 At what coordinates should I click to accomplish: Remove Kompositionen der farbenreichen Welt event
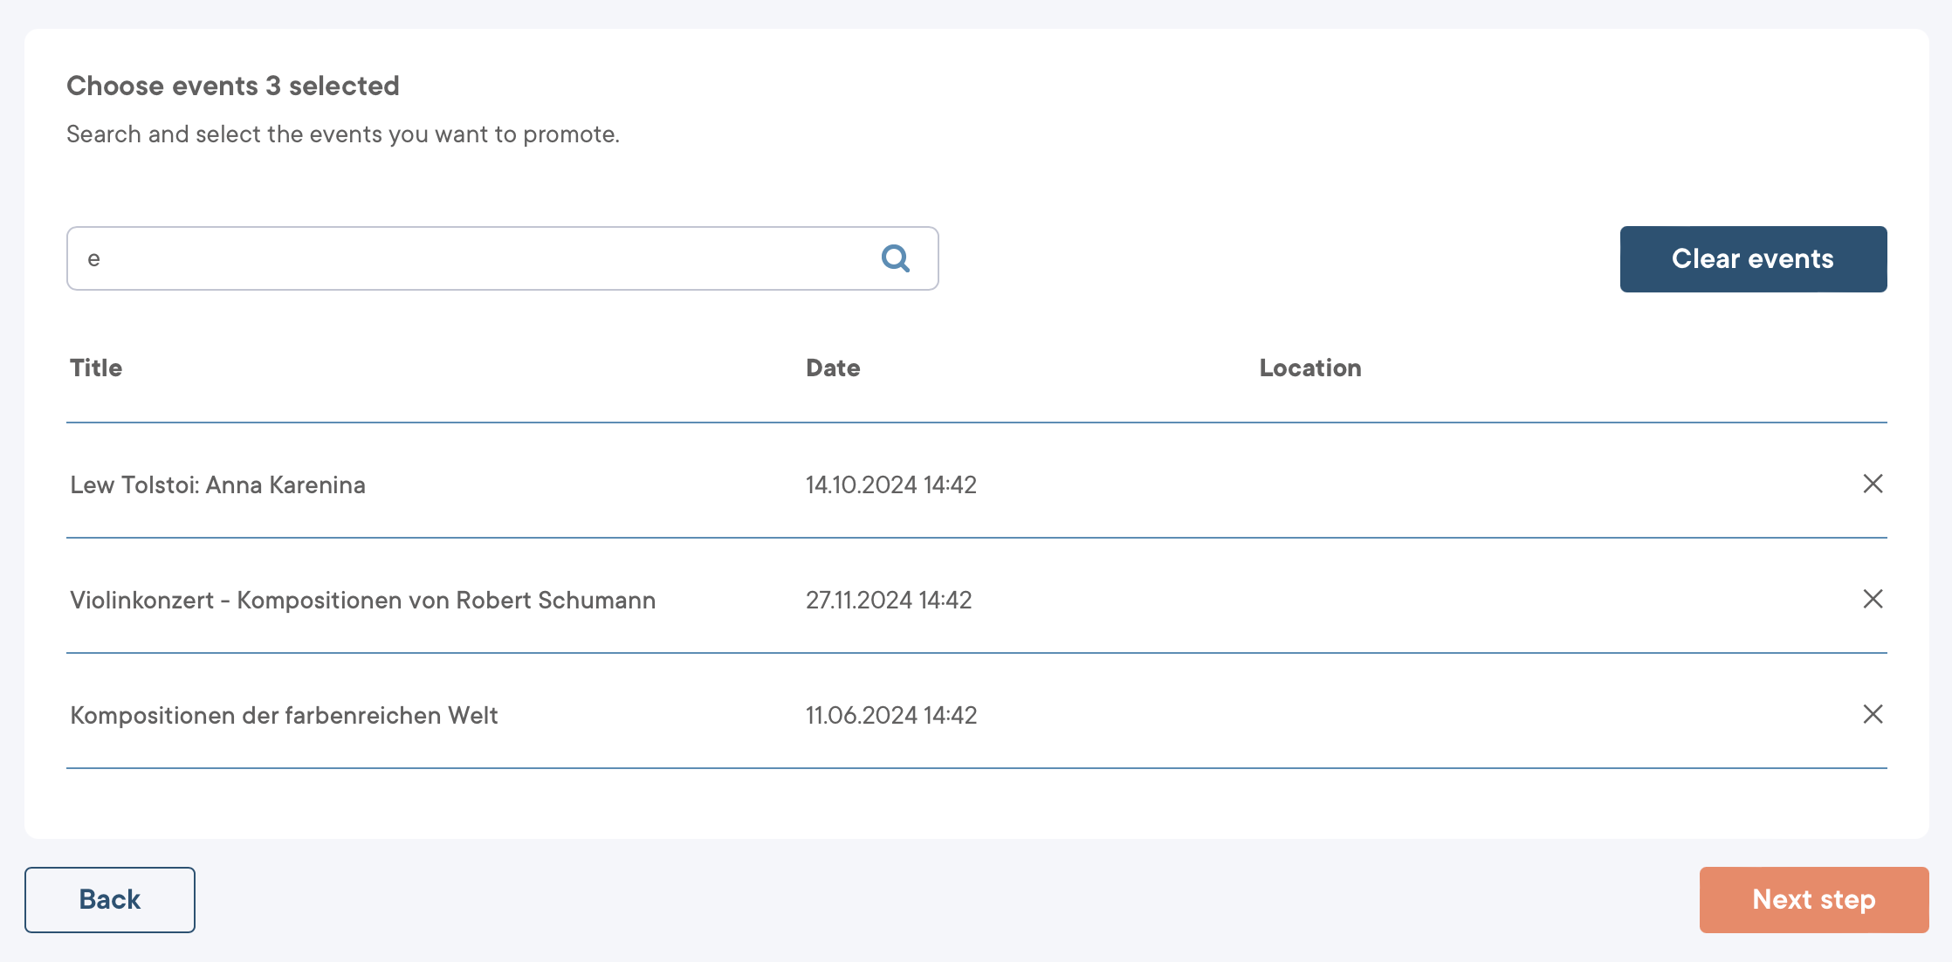pos(1873,714)
